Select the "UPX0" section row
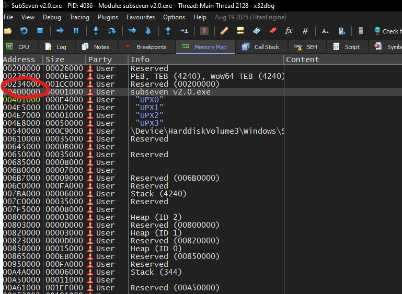Viewport: 402px width, 294px height. [149, 100]
